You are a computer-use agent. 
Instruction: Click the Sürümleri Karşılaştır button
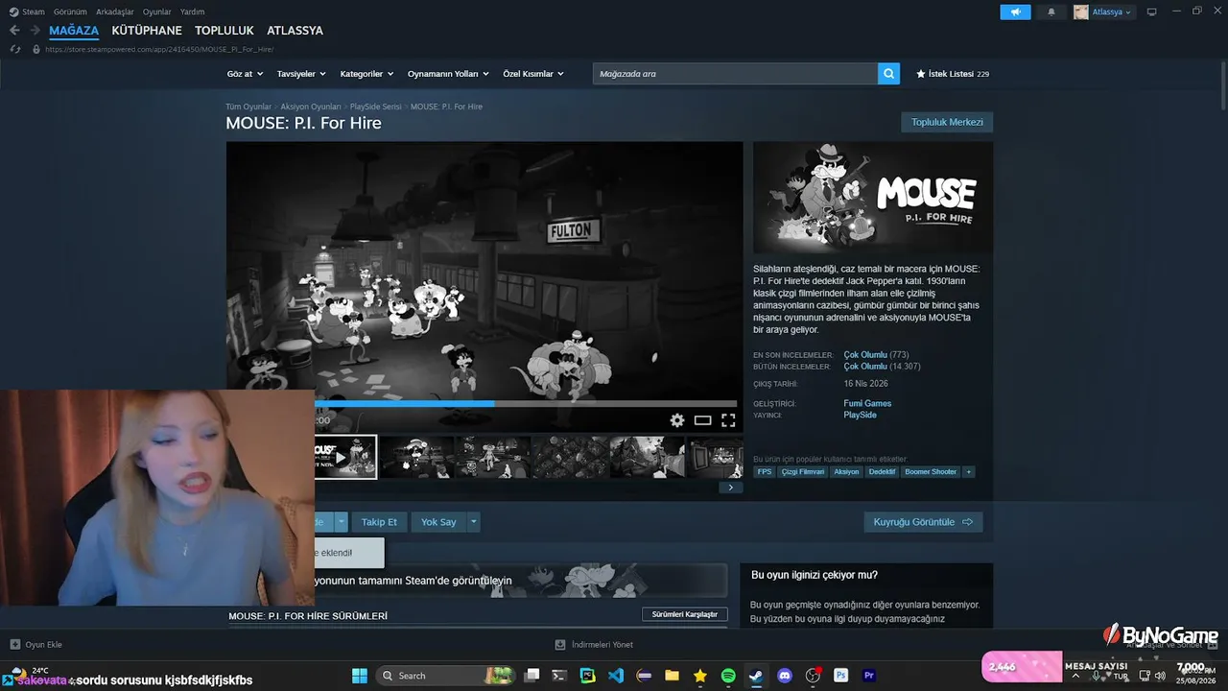pyautogui.click(x=685, y=614)
